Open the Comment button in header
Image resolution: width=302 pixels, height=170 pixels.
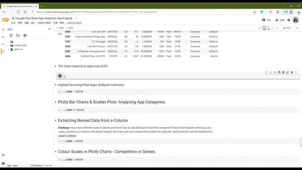[267, 20]
